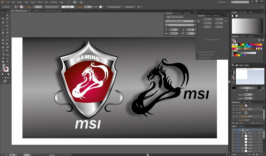Viewport: 266px width, 156px height.
Task: Select the Direct Selection (white arrow) tool
Action: point(7,15)
